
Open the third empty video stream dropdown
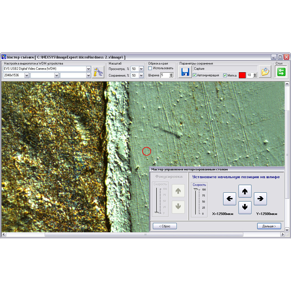[x=88, y=75]
